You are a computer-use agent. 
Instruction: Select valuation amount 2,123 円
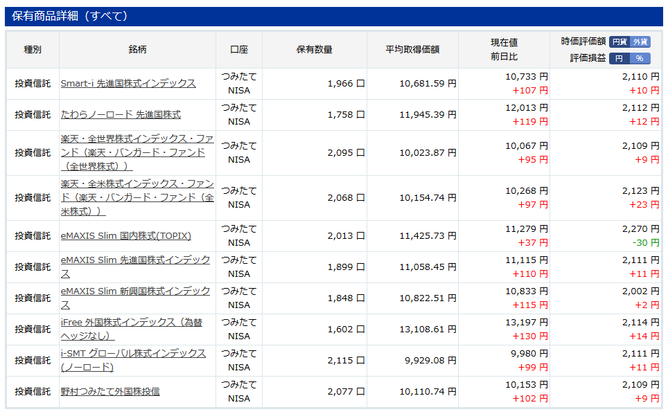641,190
